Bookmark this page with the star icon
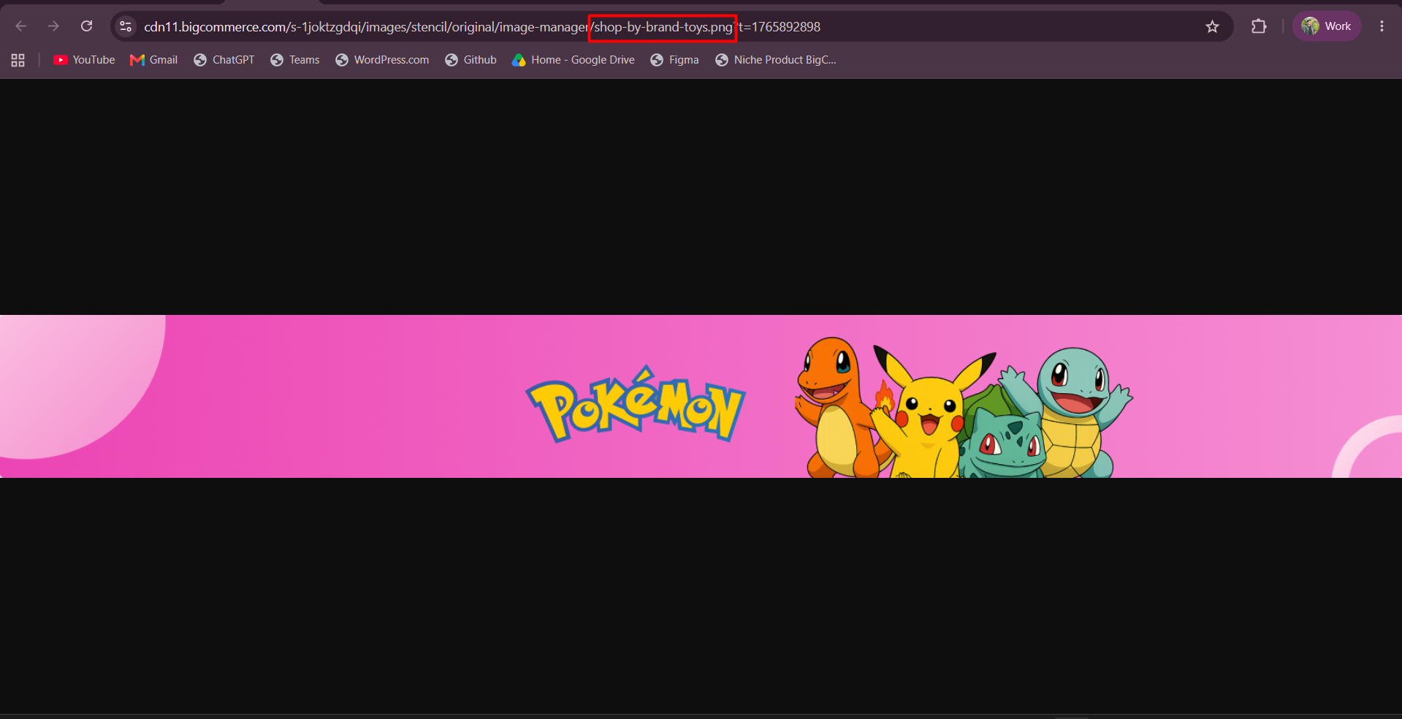The image size is (1402, 719). (x=1213, y=27)
